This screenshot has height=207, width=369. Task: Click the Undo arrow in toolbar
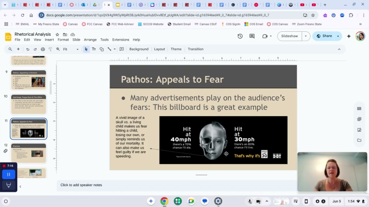[28, 49]
